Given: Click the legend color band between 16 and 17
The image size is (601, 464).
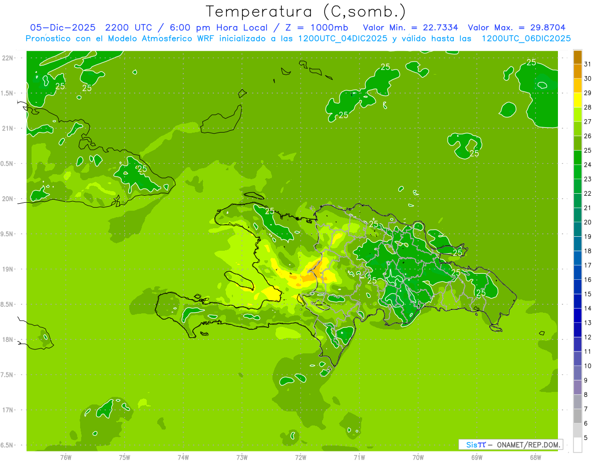Looking at the screenshot, I should coord(577,273).
